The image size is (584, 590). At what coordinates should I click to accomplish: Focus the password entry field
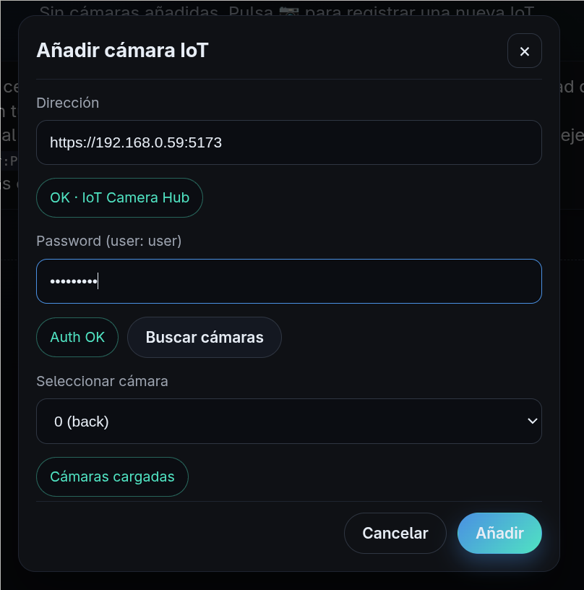coord(289,281)
